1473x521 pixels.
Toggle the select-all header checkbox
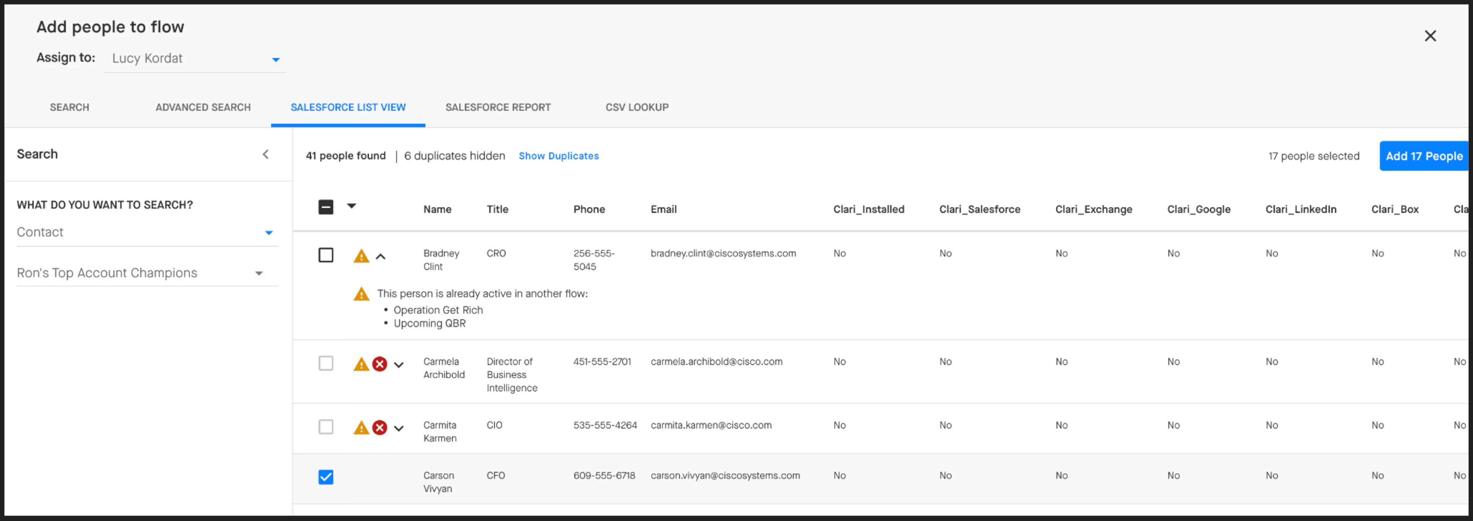click(325, 207)
